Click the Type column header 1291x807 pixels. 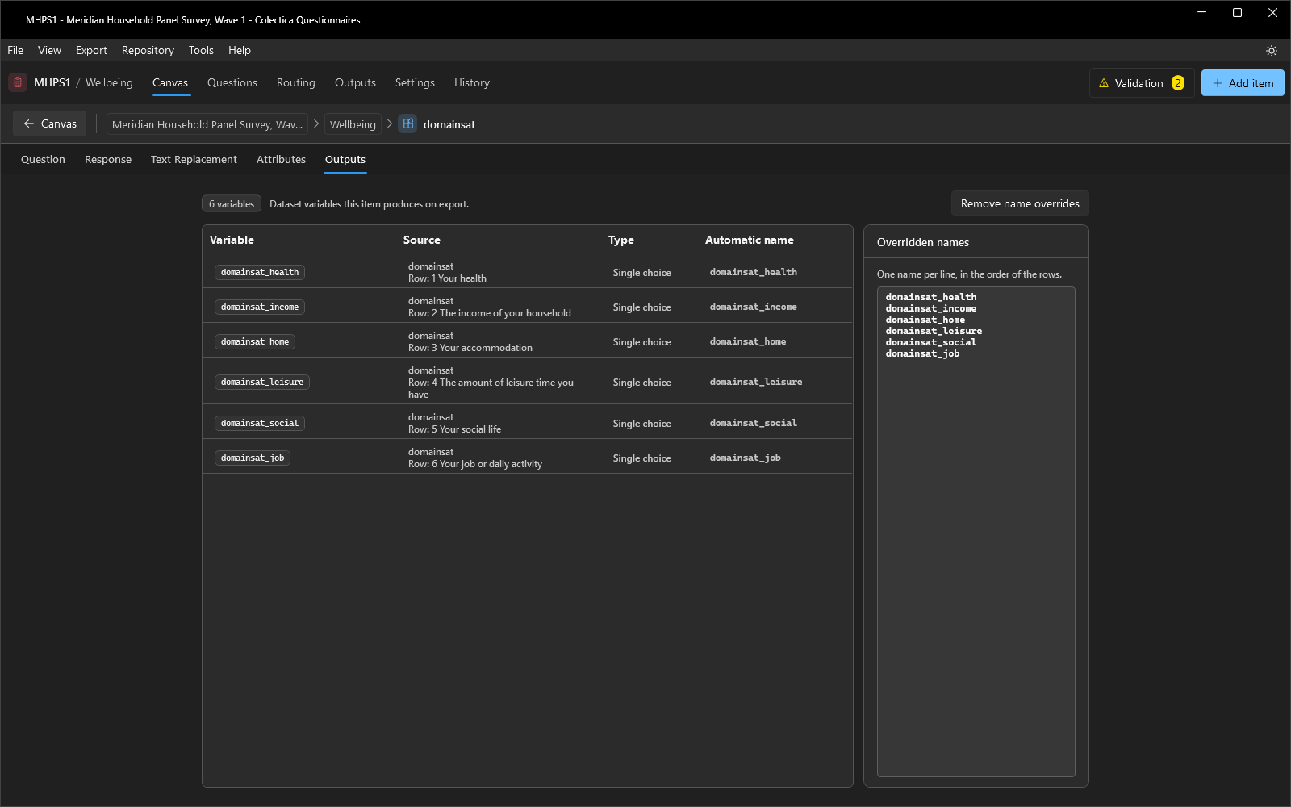[x=621, y=240]
